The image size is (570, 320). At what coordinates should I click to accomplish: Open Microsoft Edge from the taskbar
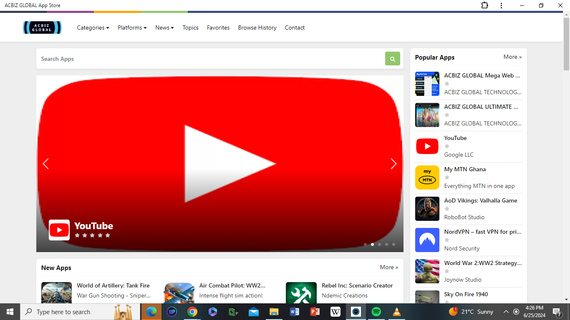coord(151,312)
